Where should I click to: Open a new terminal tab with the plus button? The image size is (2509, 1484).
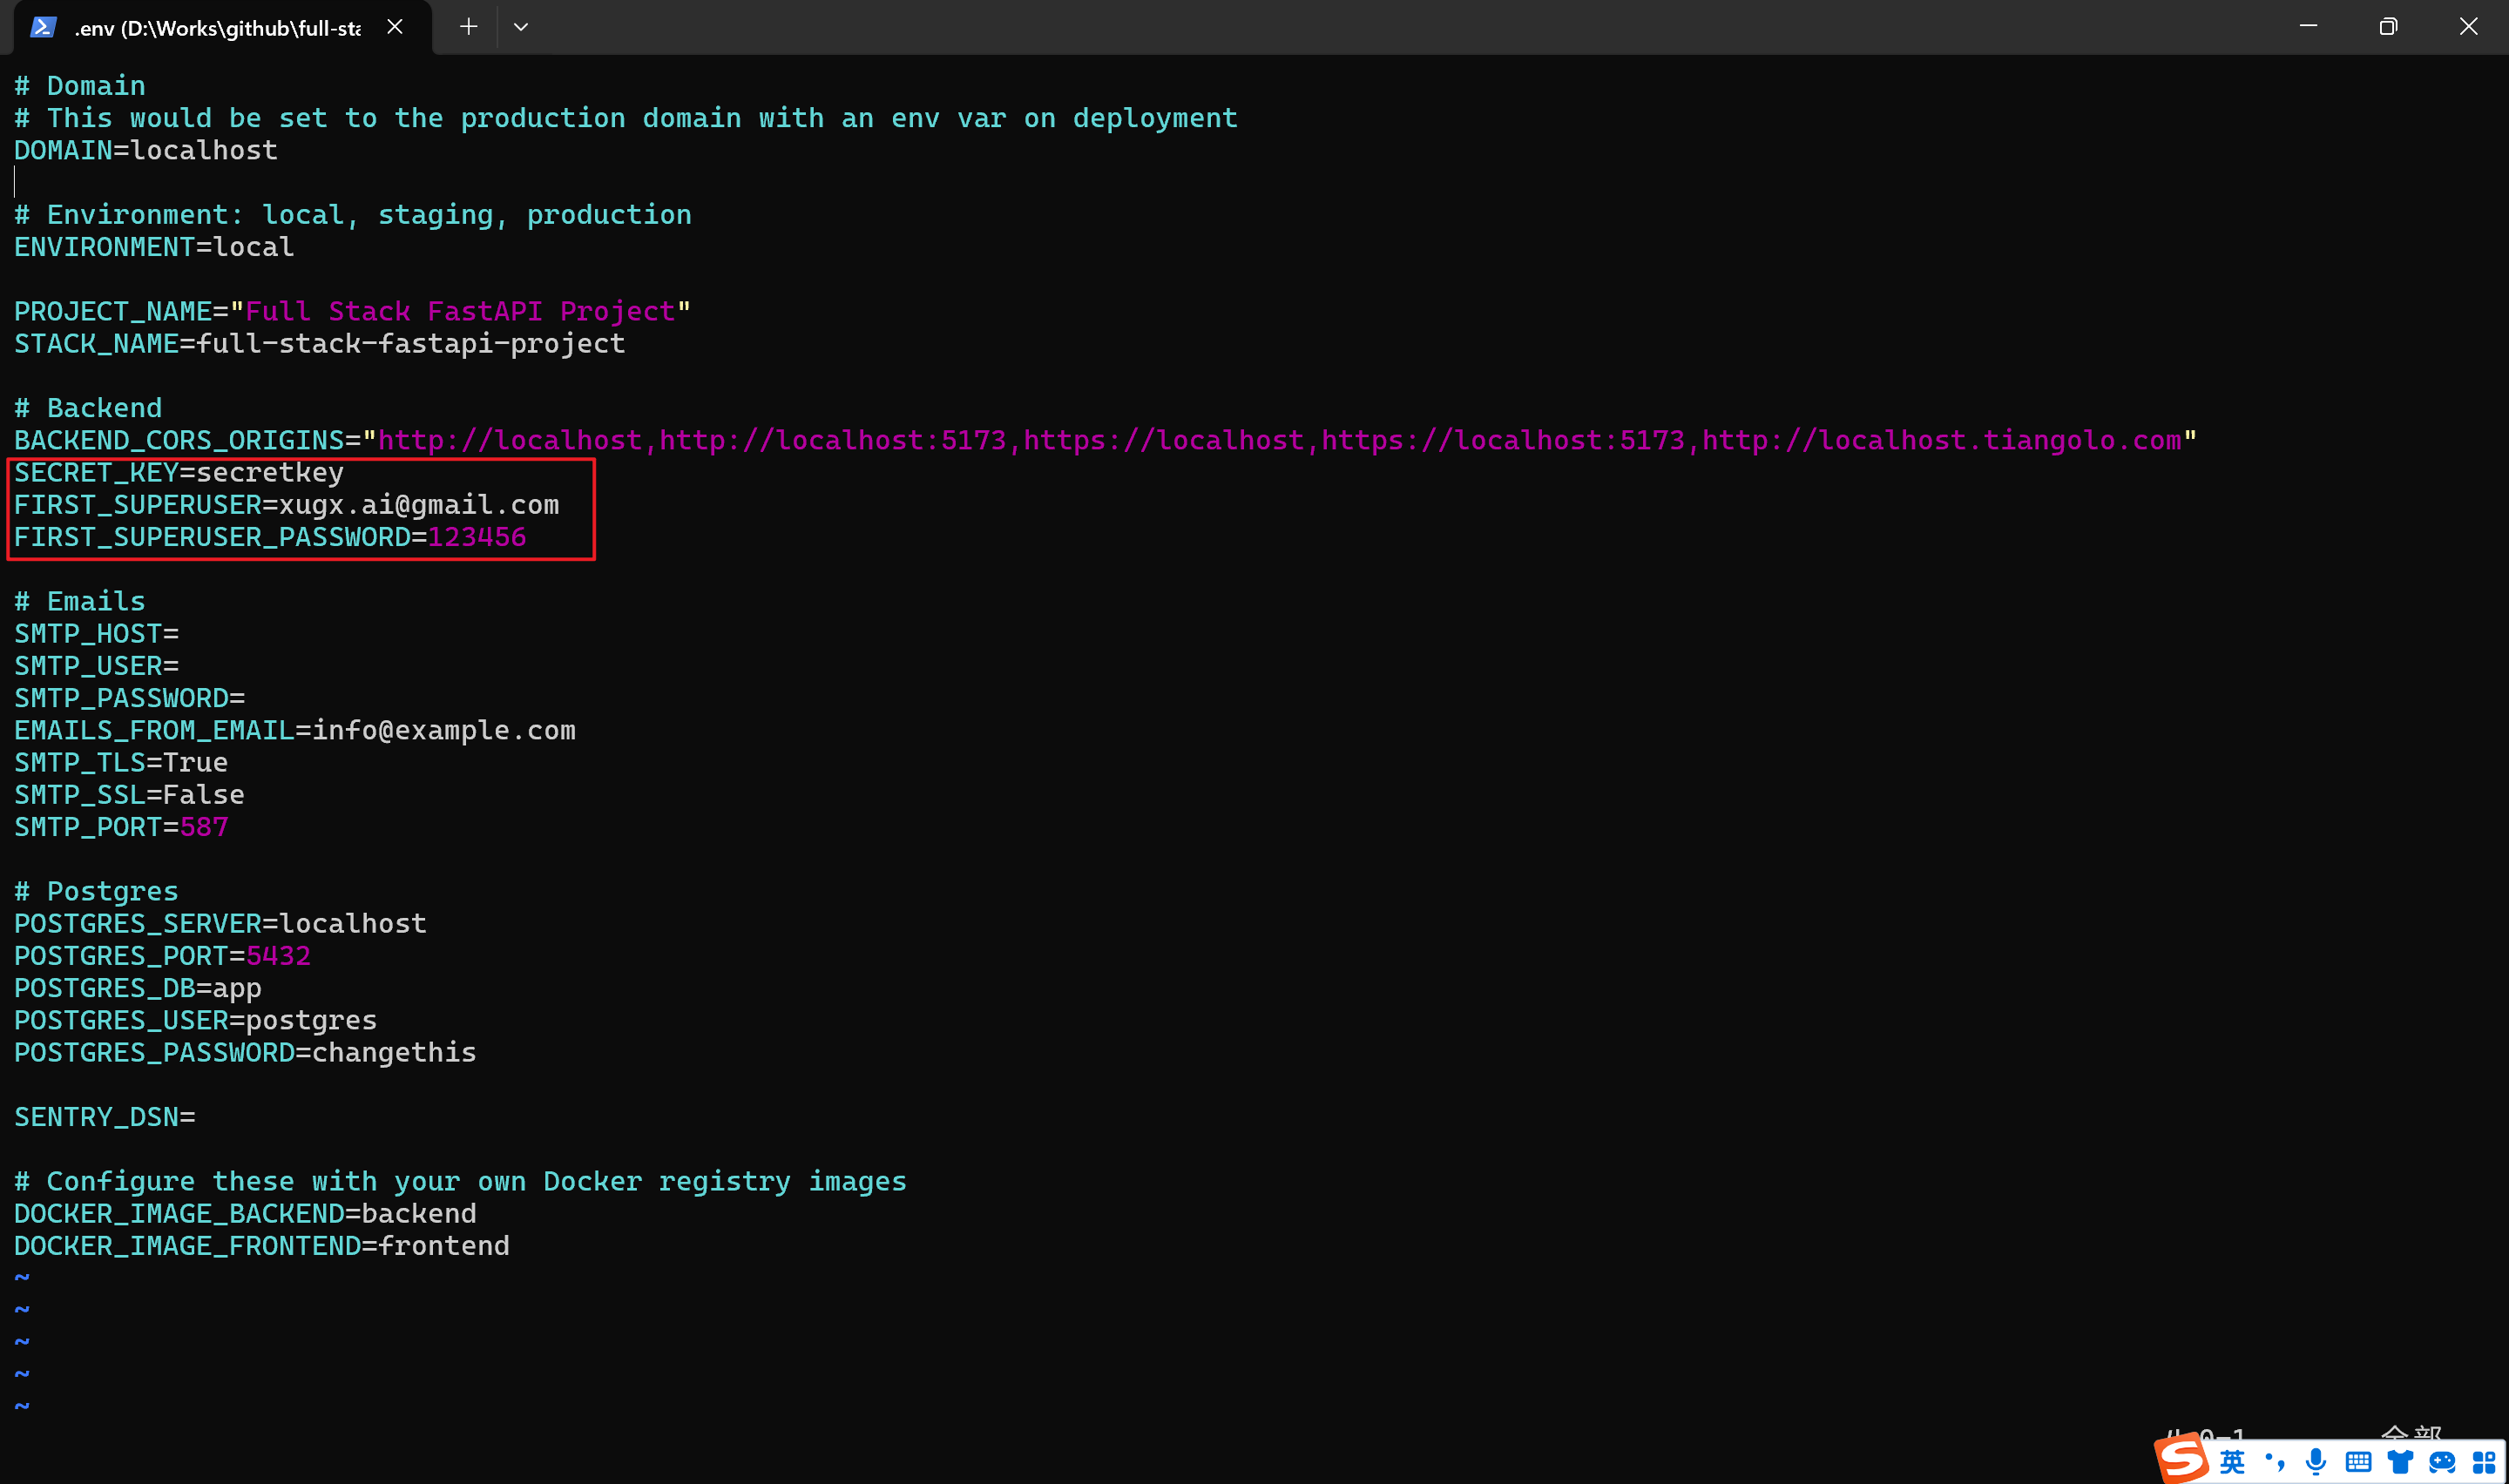(x=468, y=27)
